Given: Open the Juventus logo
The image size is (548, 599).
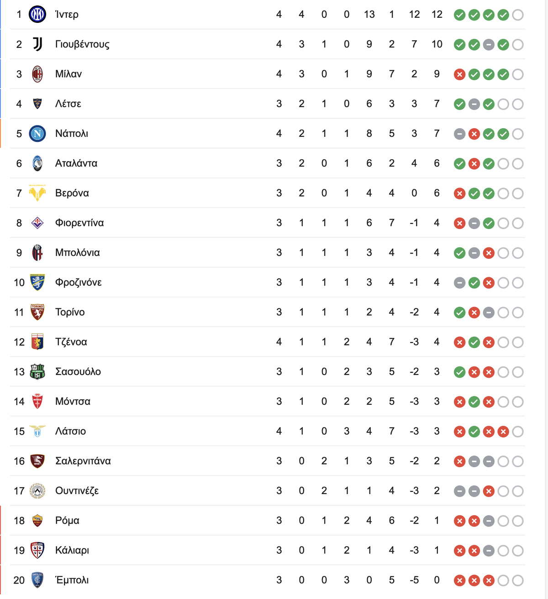Looking at the screenshot, I should click(37, 44).
